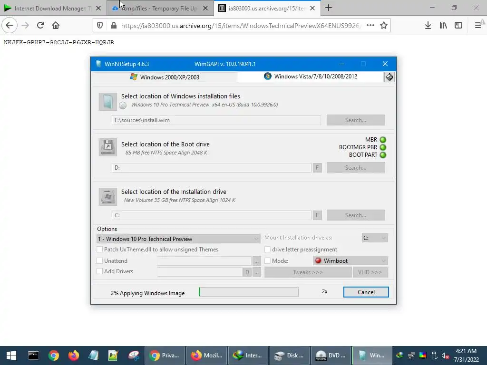Open Disk Management taskbar window

coord(289,355)
